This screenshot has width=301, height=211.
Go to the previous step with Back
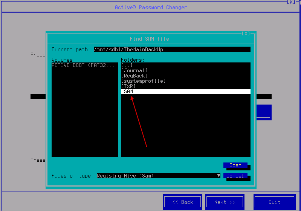[x=183, y=202]
